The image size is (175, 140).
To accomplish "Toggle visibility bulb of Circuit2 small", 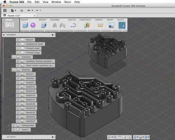I will click(17, 48).
